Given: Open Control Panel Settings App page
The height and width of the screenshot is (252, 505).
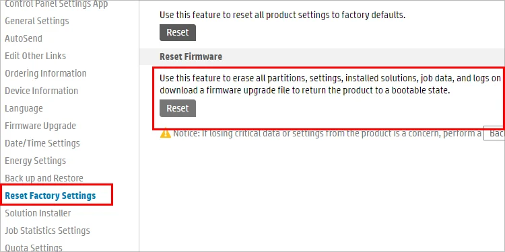Looking at the screenshot, I should (57, 4).
